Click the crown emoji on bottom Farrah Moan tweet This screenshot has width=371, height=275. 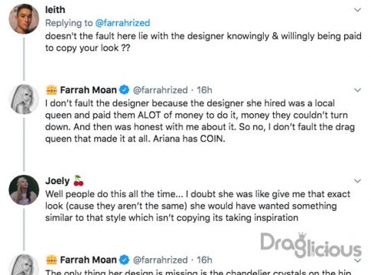click(x=51, y=260)
